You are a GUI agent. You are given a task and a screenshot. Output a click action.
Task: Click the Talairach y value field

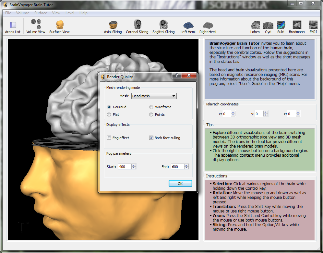click(x=259, y=114)
